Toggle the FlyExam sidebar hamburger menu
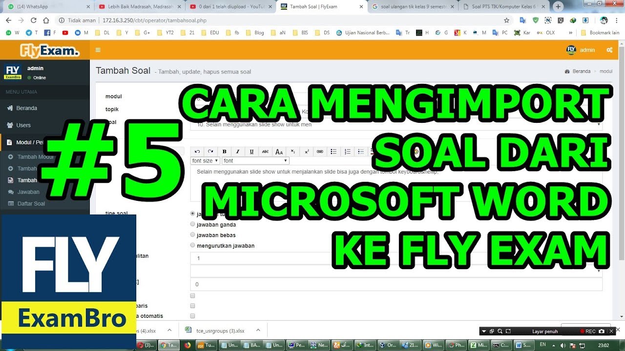 pyautogui.click(x=98, y=50)
